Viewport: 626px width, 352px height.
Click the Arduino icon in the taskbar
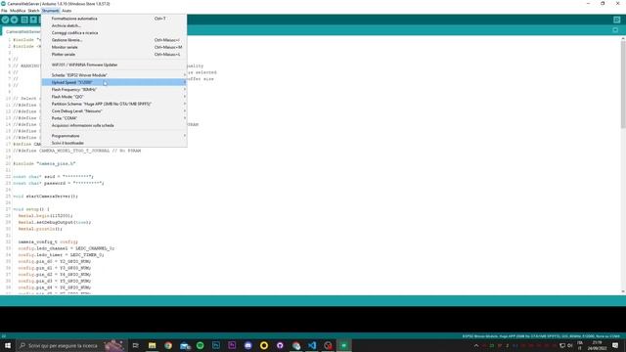[x=343, y=345]
